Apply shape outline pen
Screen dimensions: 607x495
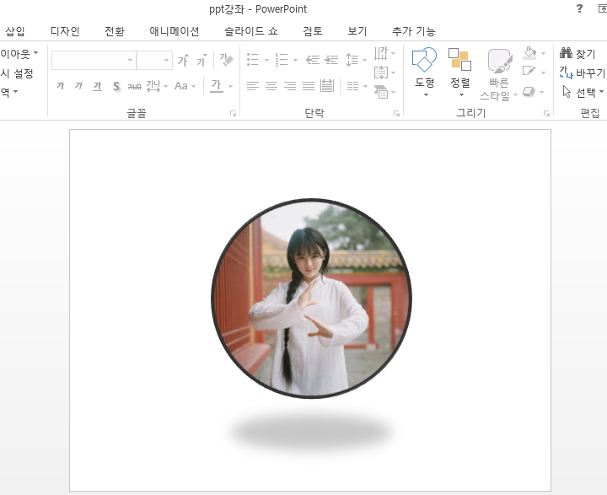529,72
